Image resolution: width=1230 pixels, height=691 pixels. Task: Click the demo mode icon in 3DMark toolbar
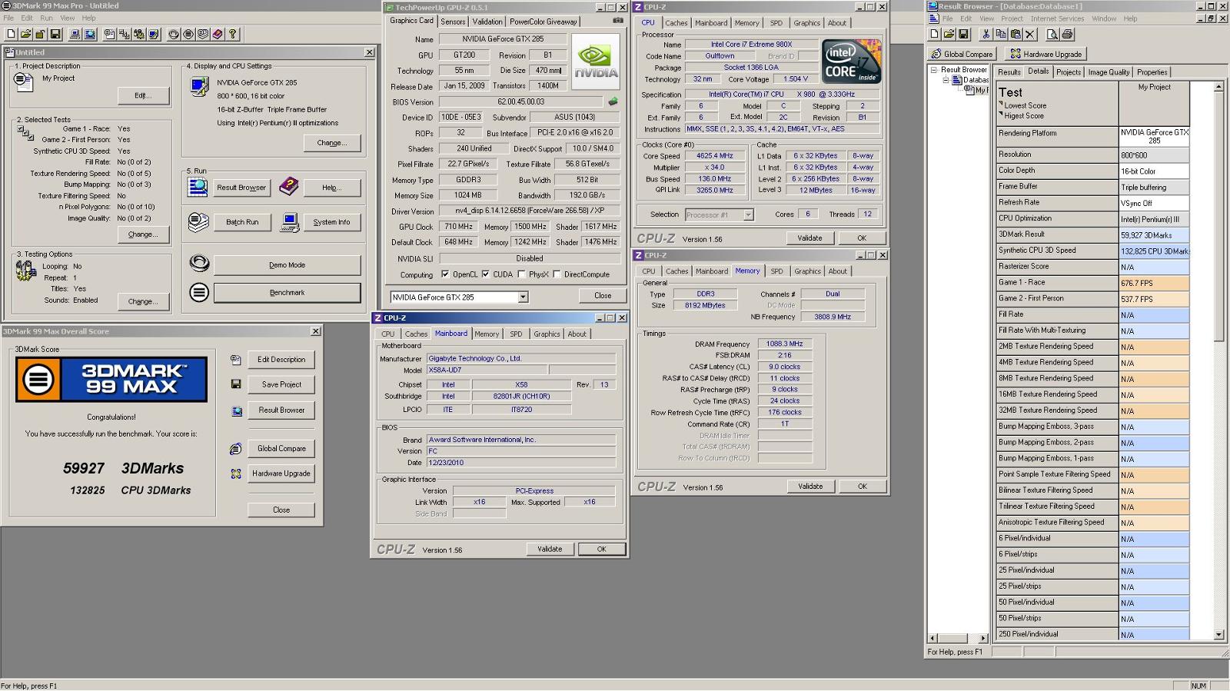point(174,34)
